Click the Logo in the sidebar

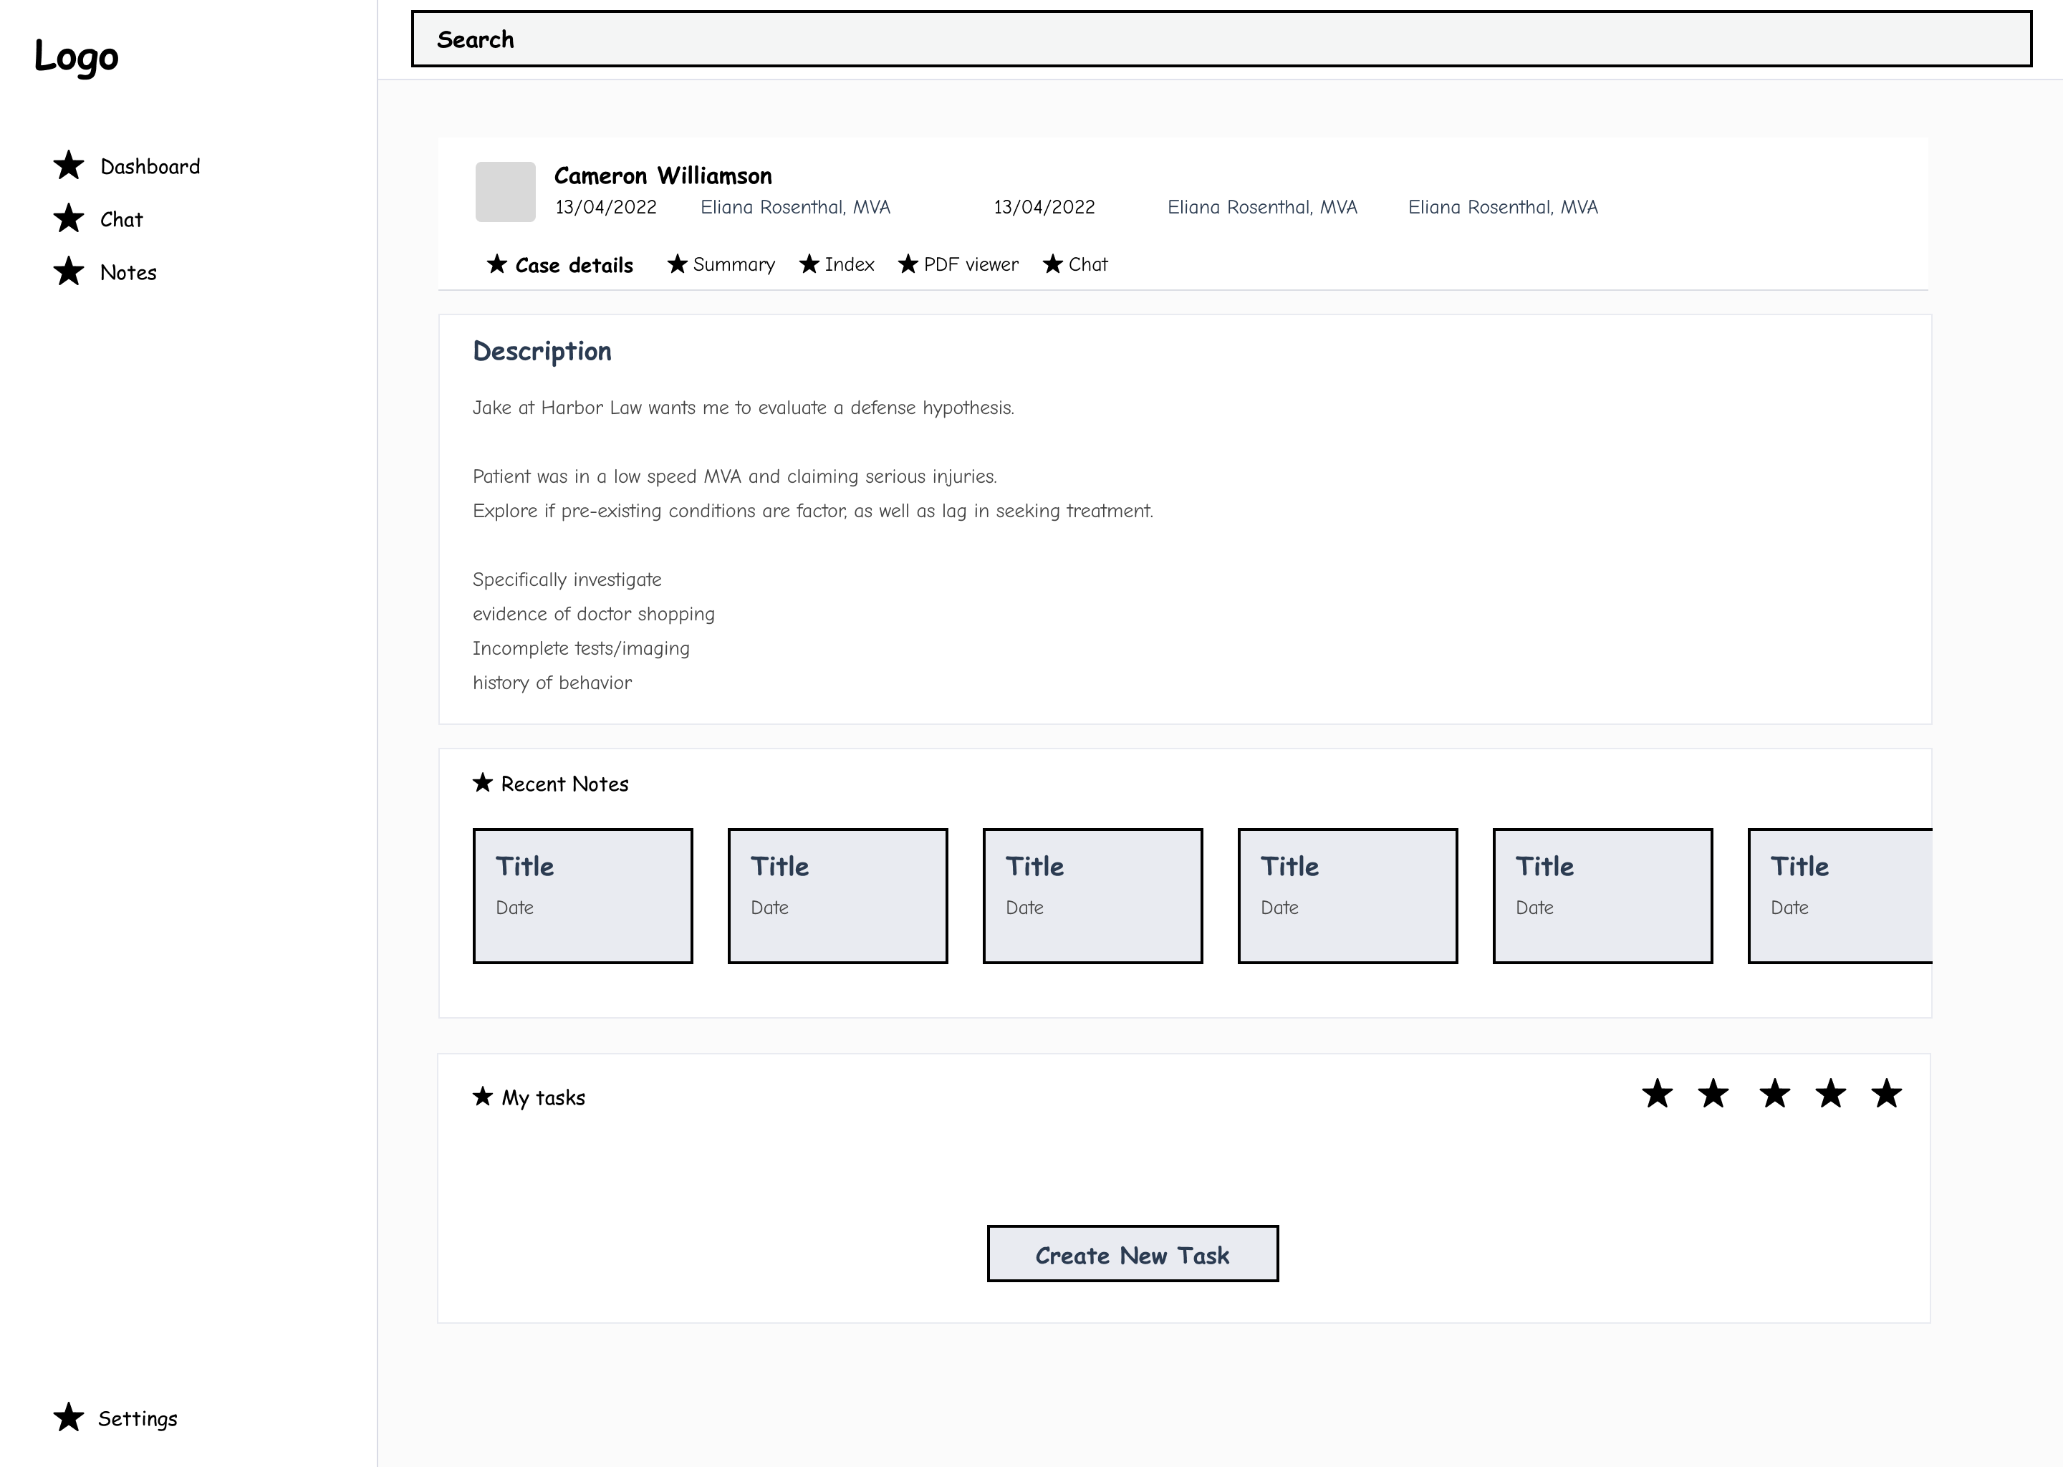click(76, 56)
